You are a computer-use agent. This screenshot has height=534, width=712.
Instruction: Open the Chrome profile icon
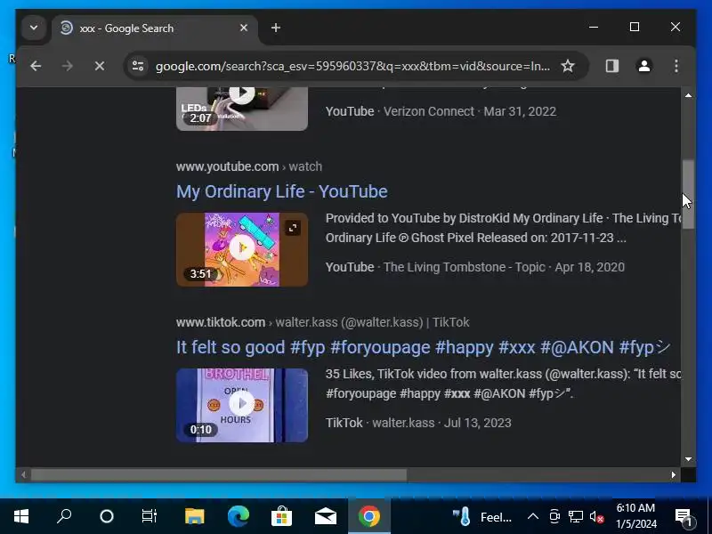coord(643,66)
